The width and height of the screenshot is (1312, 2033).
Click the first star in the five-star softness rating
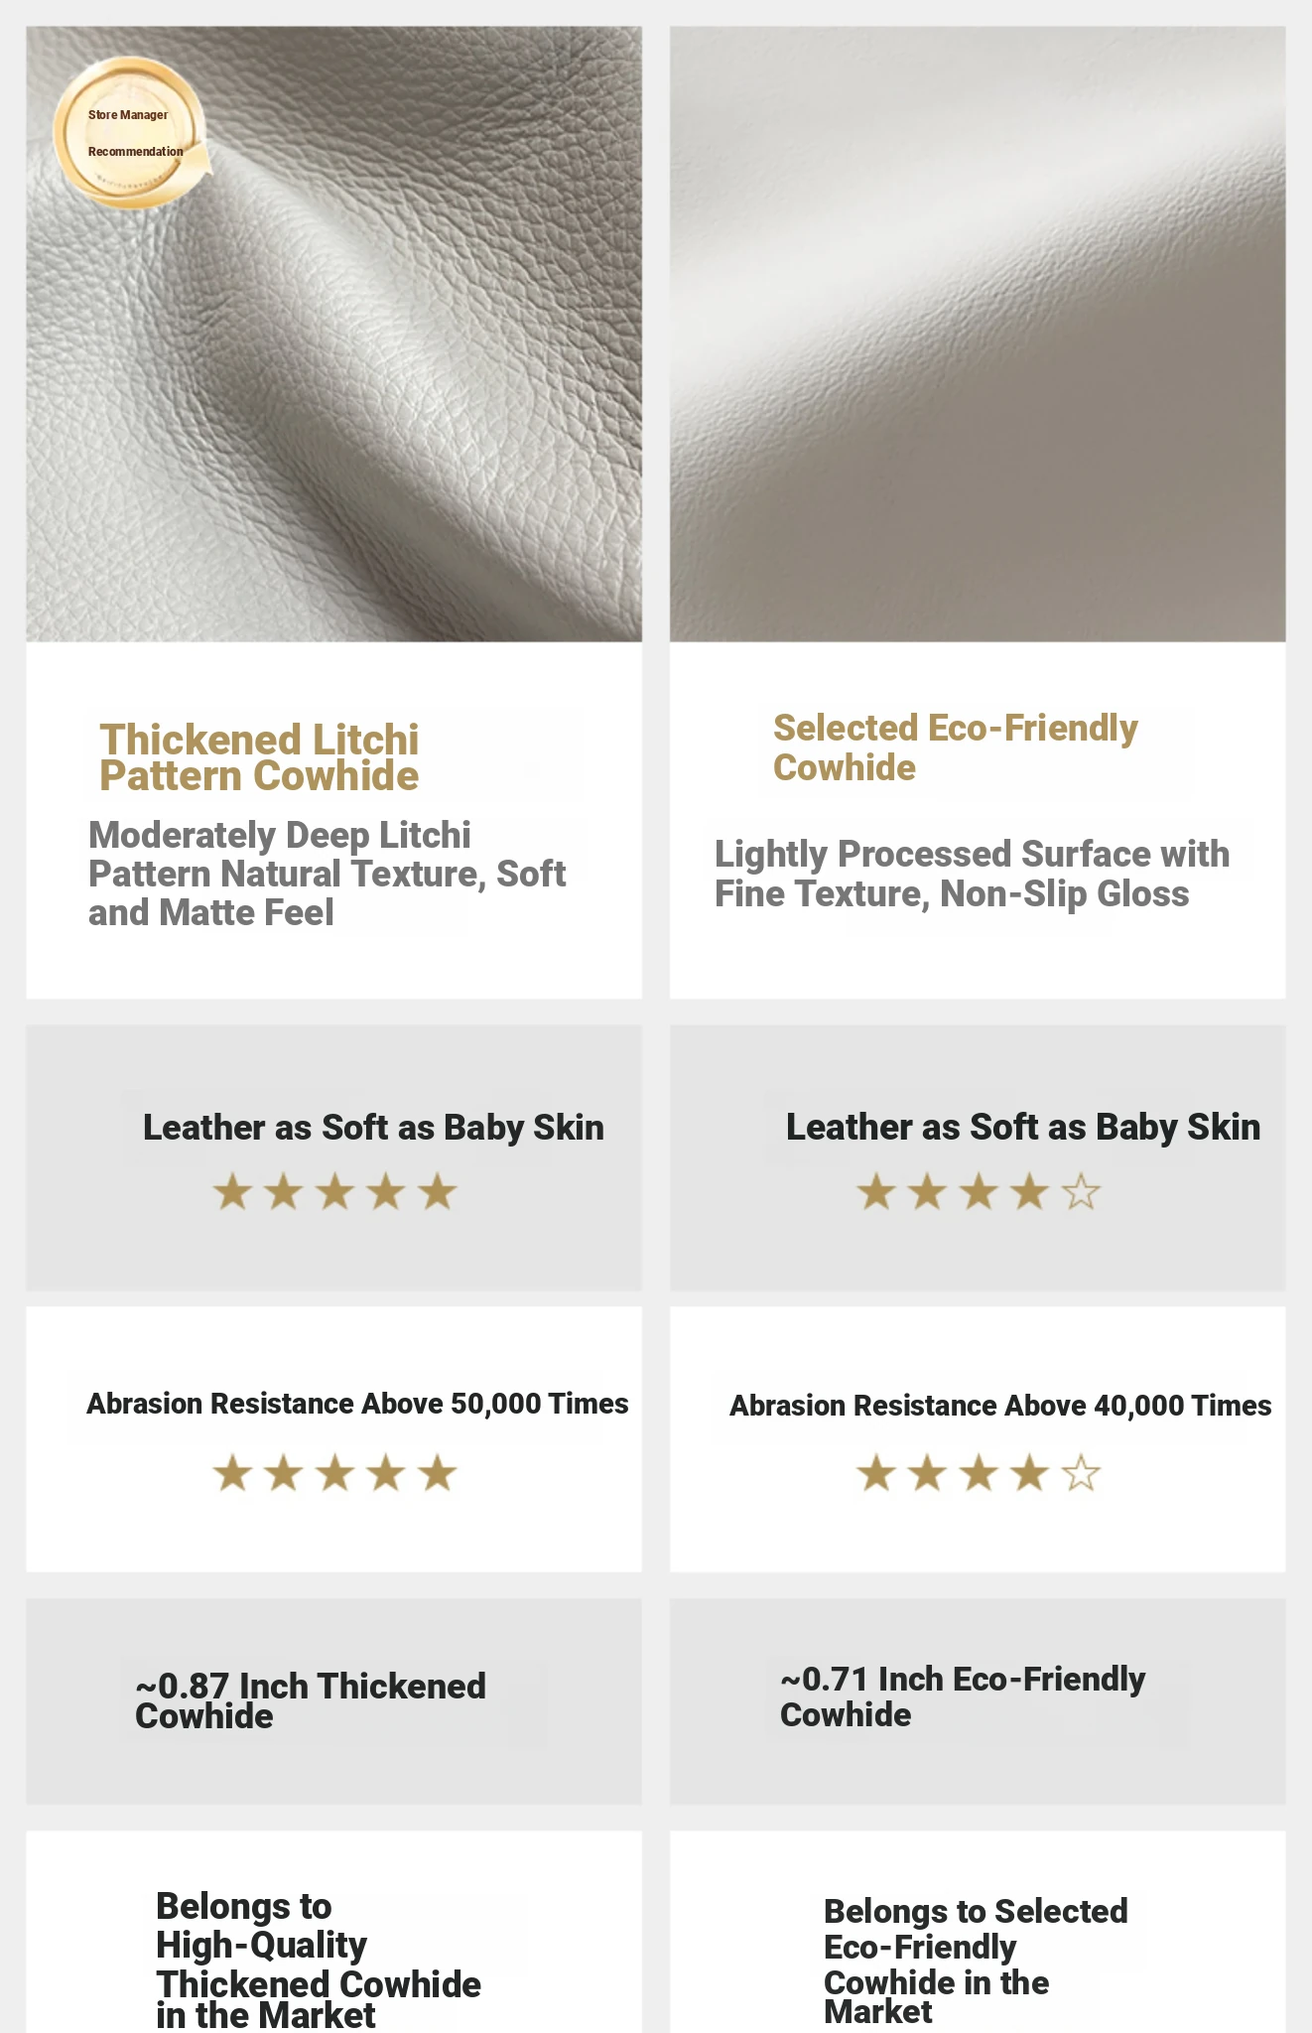[x=232, y=1191]
